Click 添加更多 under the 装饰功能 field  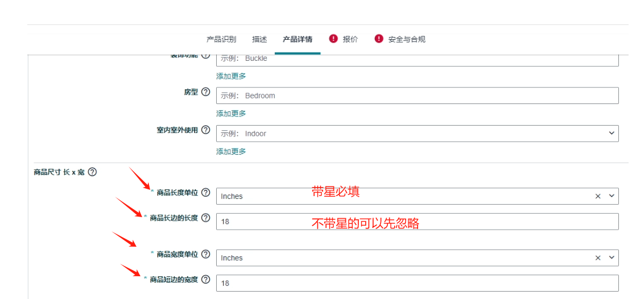pyautogui.click(x=231, y=76)
